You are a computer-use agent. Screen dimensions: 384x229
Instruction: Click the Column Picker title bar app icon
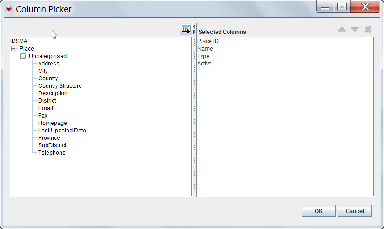8,8
